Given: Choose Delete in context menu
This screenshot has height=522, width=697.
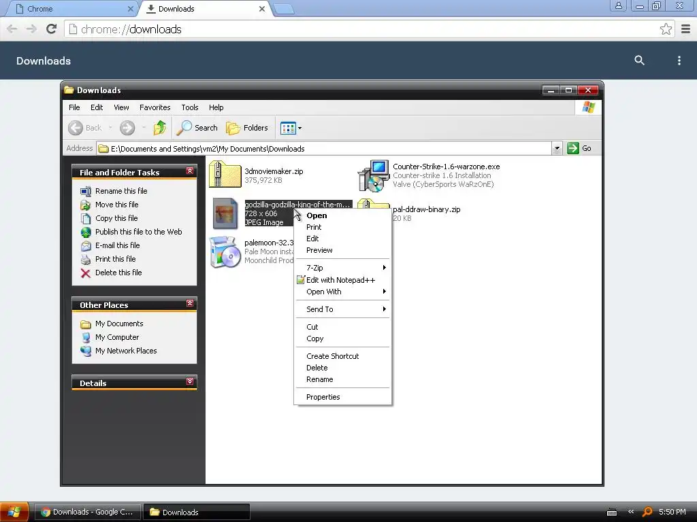Looking at the screenshot, I should click(343, 368).
